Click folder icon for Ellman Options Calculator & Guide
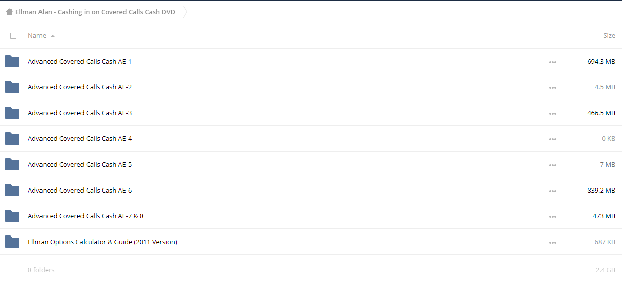Image resolution: width=622 pixels, height=283 pixels. 12,242
